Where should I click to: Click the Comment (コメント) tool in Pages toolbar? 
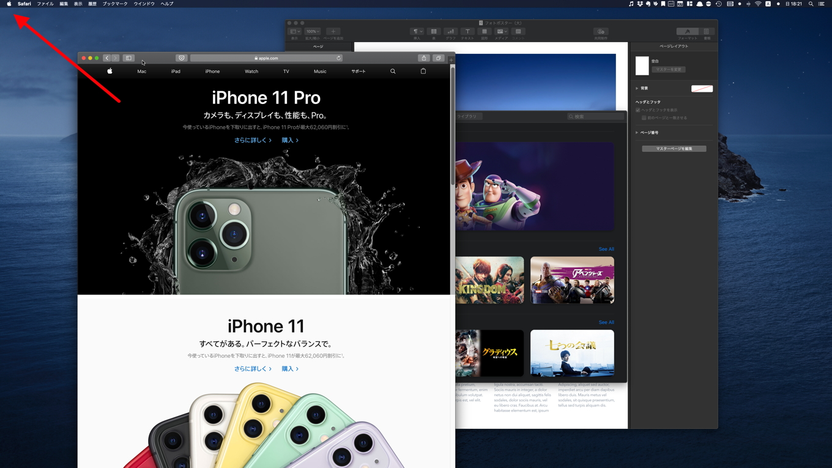pyautogui.click(x=518, y=31)
